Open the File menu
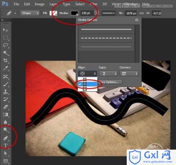176x165 pixels. (x=16, y=4)
